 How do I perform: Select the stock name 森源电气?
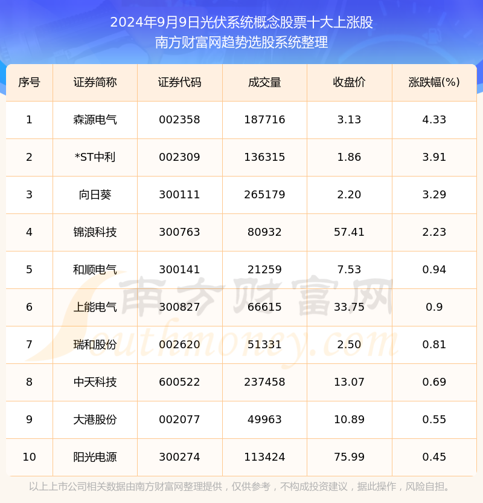[95, 120]
